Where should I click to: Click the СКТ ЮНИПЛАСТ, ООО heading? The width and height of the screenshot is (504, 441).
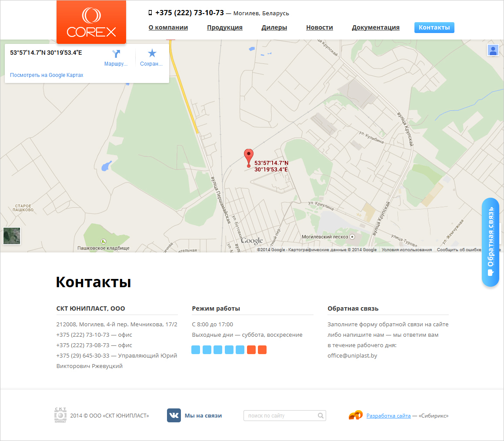coord(90,308)
